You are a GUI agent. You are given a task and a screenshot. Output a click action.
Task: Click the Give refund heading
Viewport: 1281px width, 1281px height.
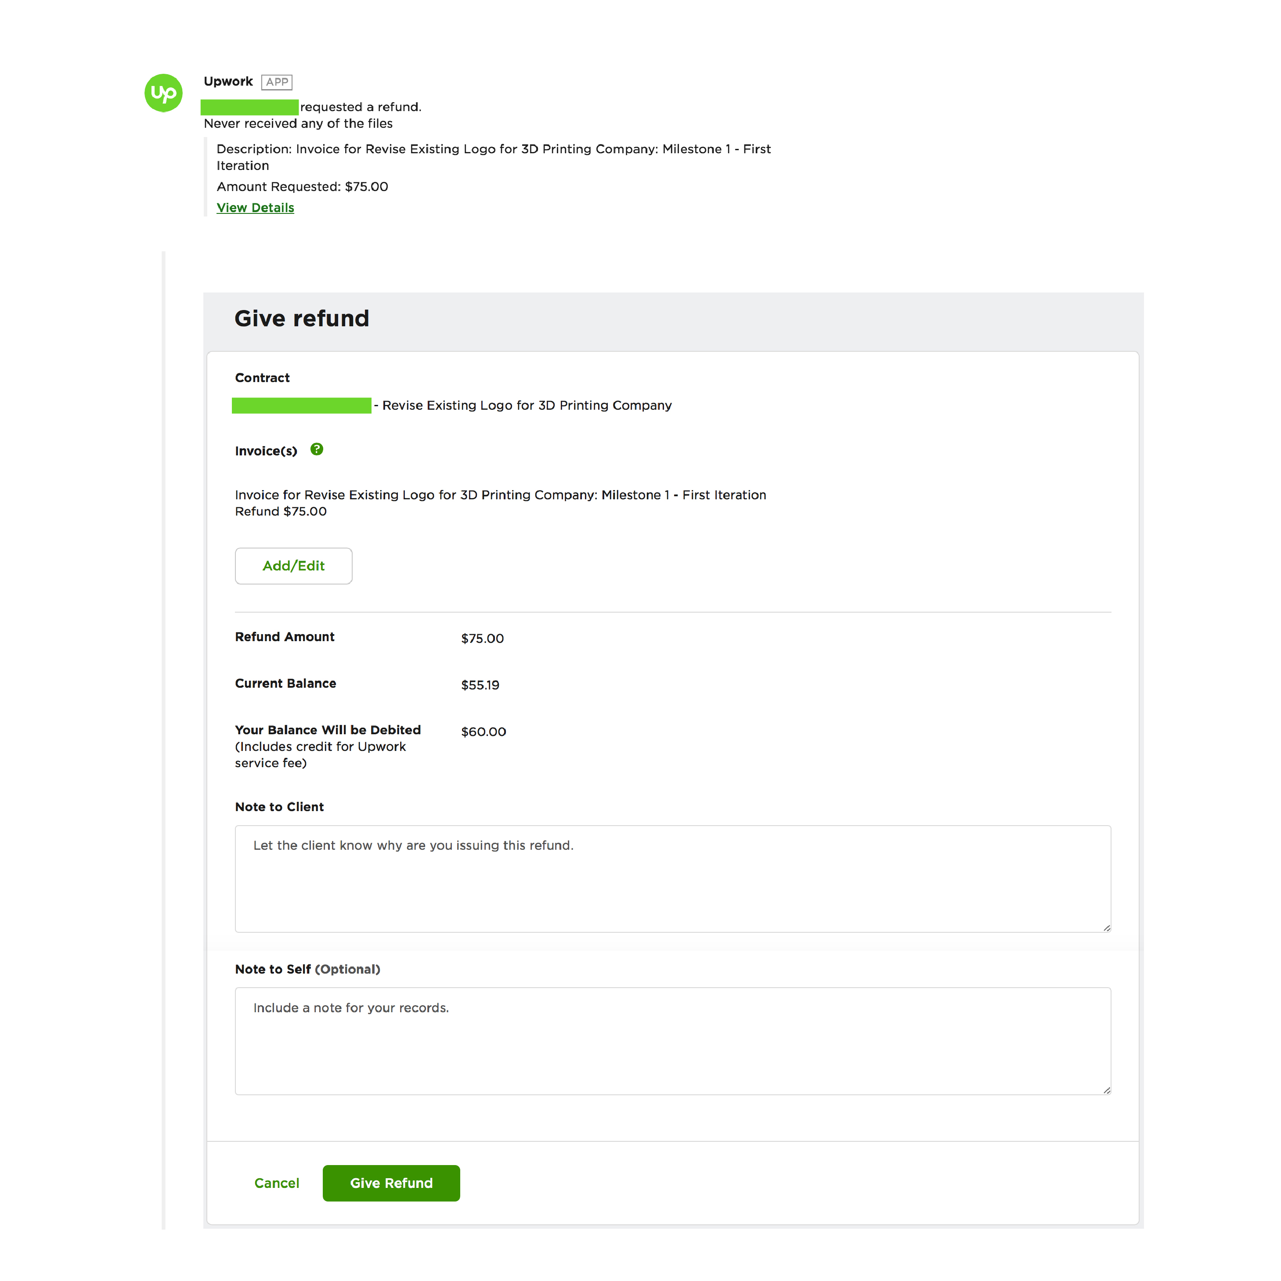302,318
